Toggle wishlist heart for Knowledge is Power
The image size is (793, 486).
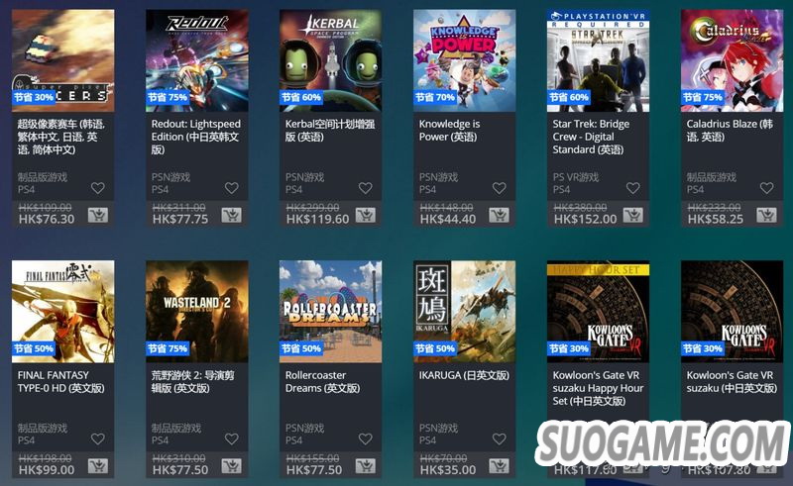pos(500,188)
